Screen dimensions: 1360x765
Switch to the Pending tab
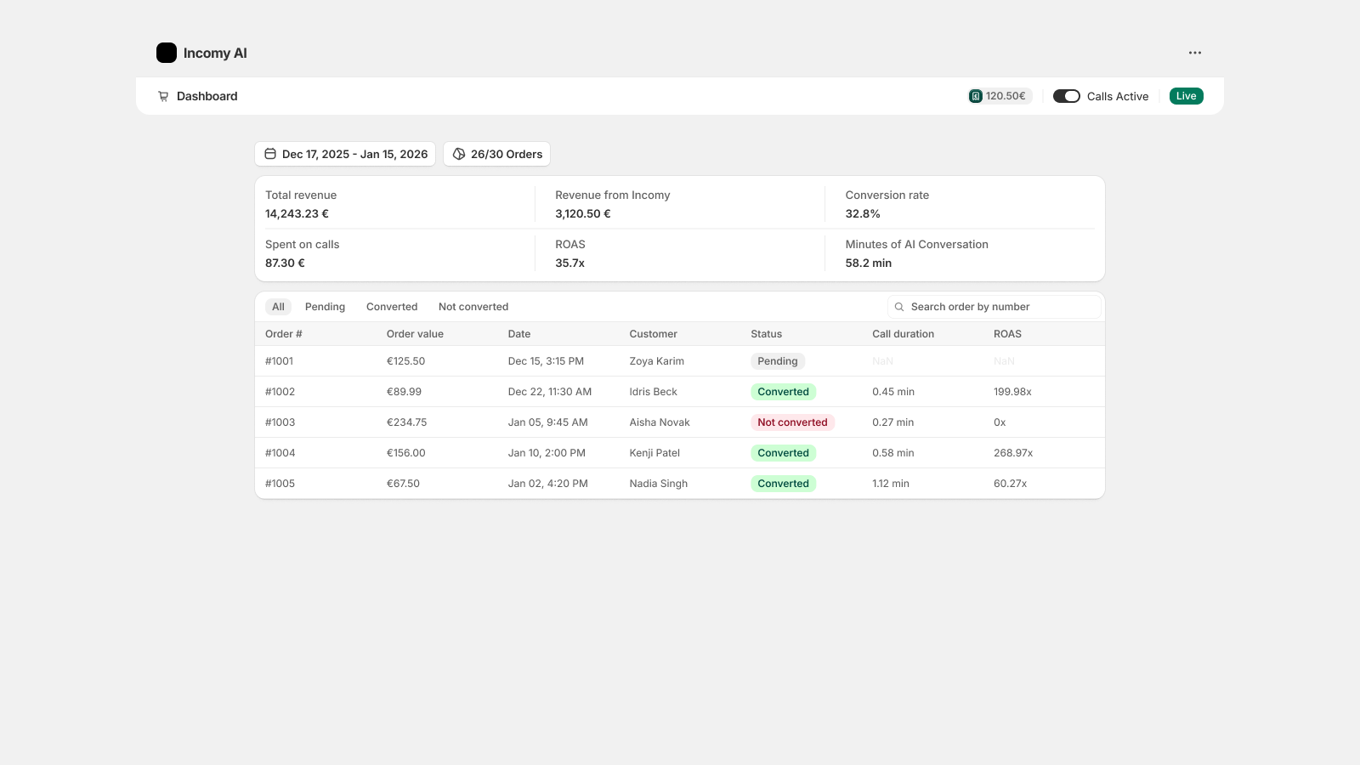tap(325, 307)
